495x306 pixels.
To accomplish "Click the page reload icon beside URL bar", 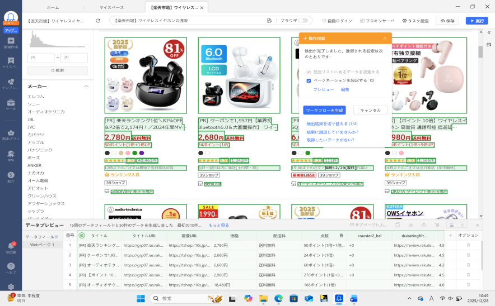I will point(99,21).
